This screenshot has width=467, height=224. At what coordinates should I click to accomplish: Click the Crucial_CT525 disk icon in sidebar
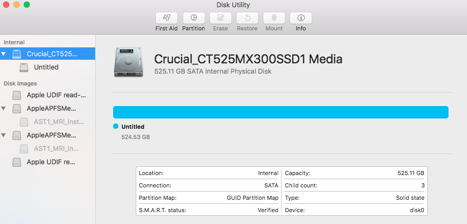tap(16, 54)
